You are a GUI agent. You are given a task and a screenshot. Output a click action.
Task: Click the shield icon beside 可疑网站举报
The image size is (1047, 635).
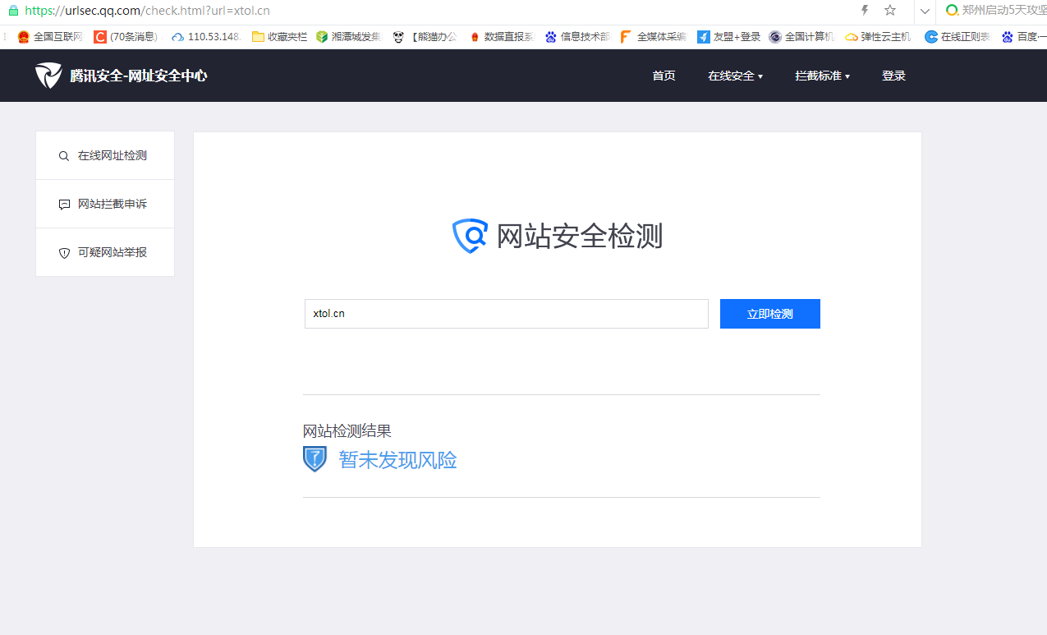(x=64, y=253)
